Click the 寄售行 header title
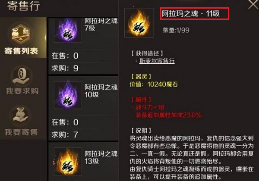The height and width of the screenshot is (181, 259). point(24,6)
